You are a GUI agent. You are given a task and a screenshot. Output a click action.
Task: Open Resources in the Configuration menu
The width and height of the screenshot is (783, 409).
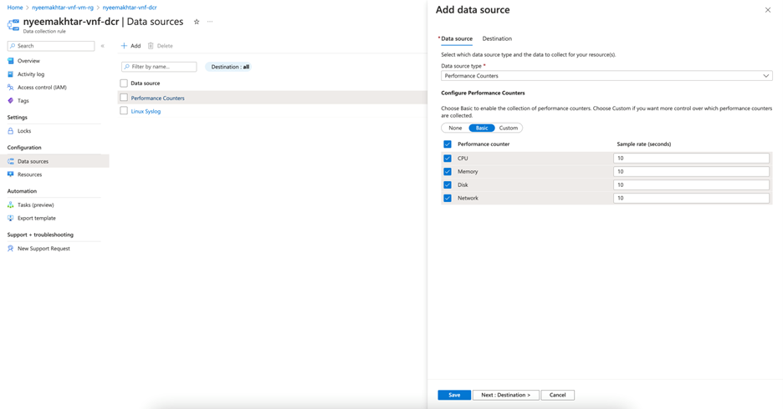tap(29, 174)
